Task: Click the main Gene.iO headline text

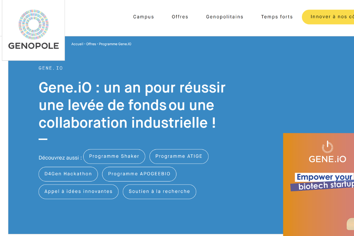Action: coord(132,105)
